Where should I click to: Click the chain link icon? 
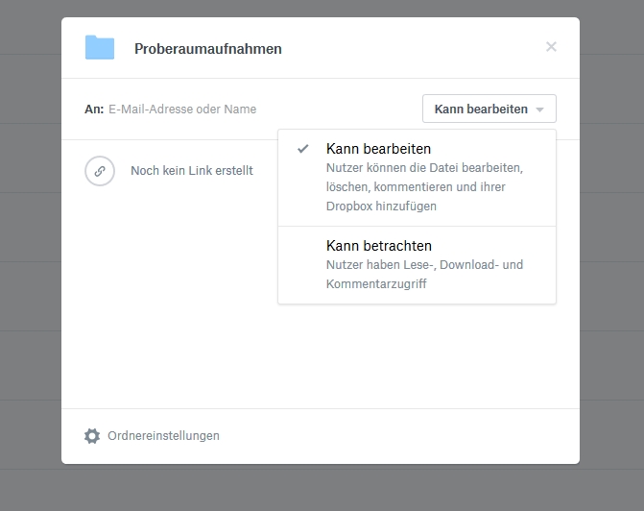click(99, 171)
